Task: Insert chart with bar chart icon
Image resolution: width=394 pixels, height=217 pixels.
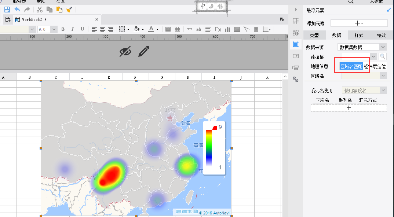Action: click(227, 29)
